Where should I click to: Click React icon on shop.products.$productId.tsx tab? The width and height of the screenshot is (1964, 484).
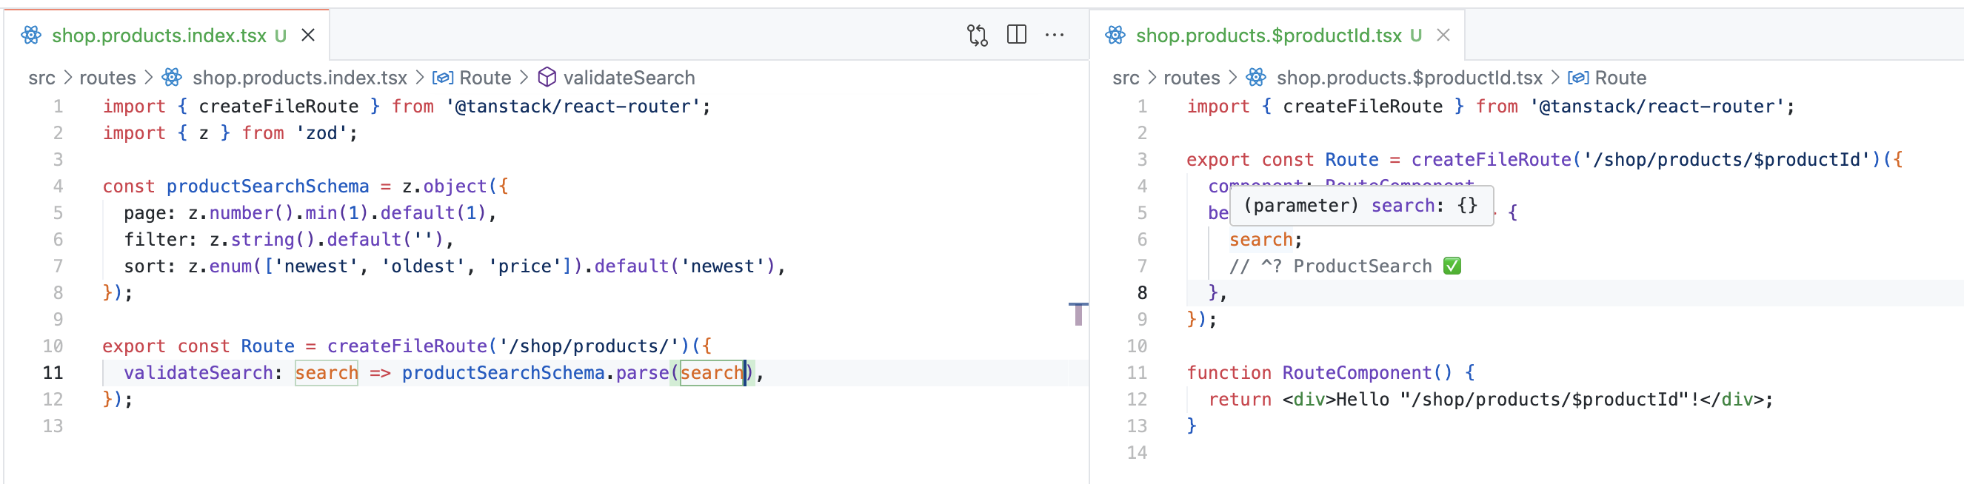pos(1115,35)
